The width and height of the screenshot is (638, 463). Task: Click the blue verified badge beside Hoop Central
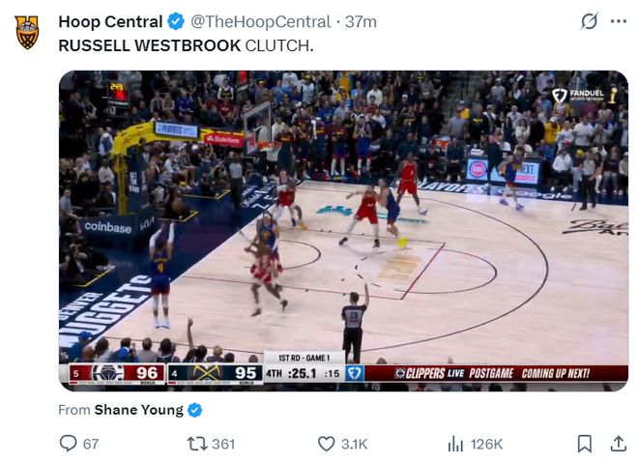(176, 21)
